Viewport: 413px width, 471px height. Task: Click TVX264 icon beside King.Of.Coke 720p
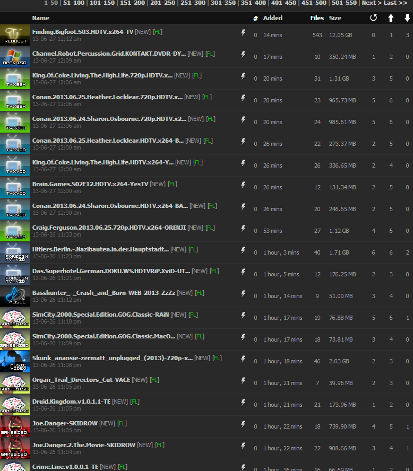(15, 78)
